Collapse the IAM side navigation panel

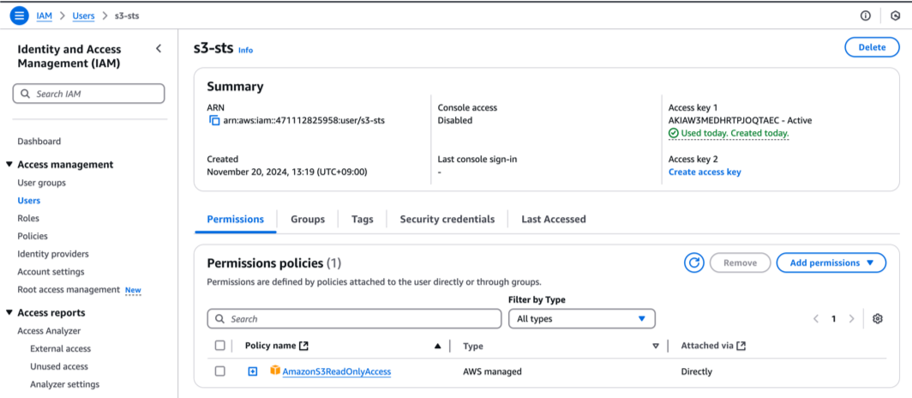[159, 49]
